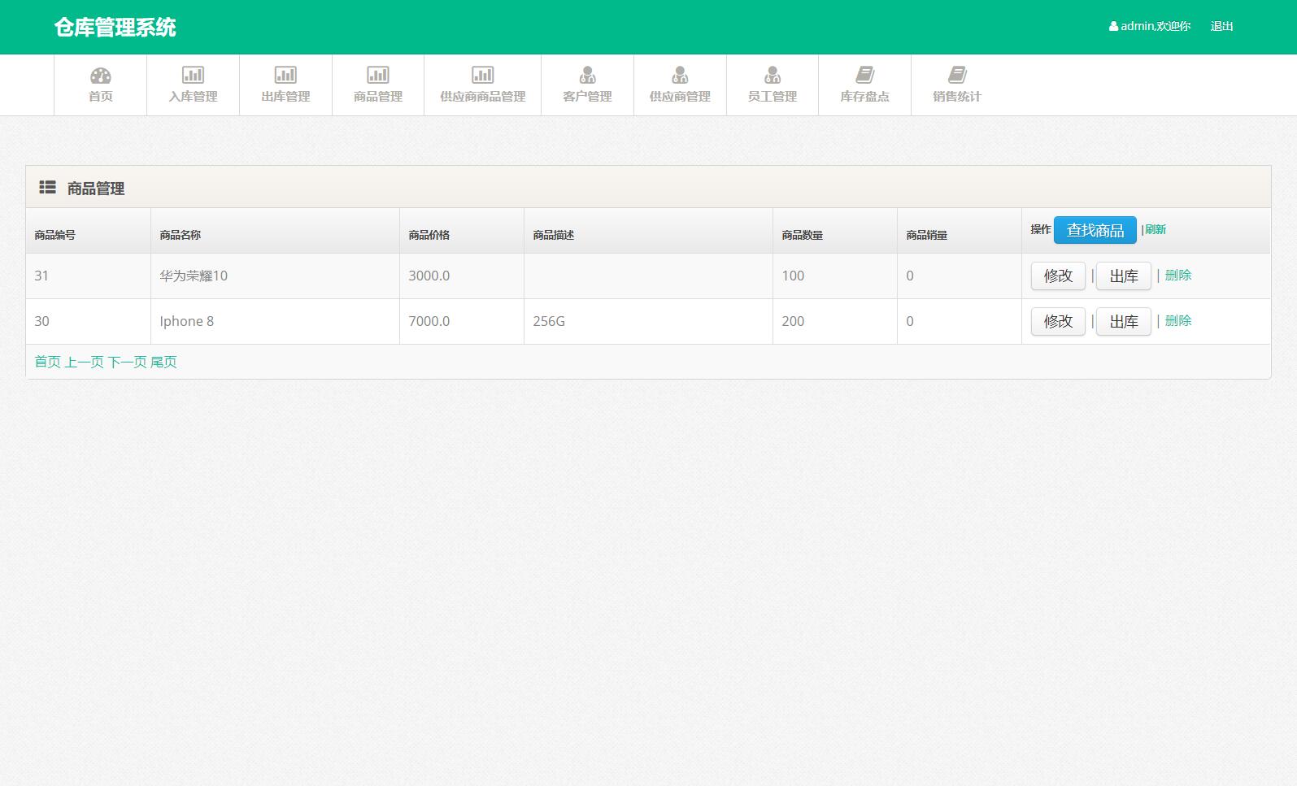Click the person icon above 客户管理
Image resolution: width=1297 pixels, height=786 pixels.
[587, 75]
